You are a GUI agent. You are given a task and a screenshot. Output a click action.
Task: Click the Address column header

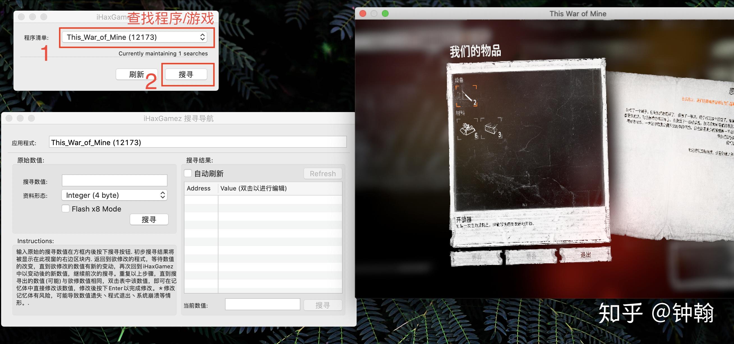coord(201,188)
